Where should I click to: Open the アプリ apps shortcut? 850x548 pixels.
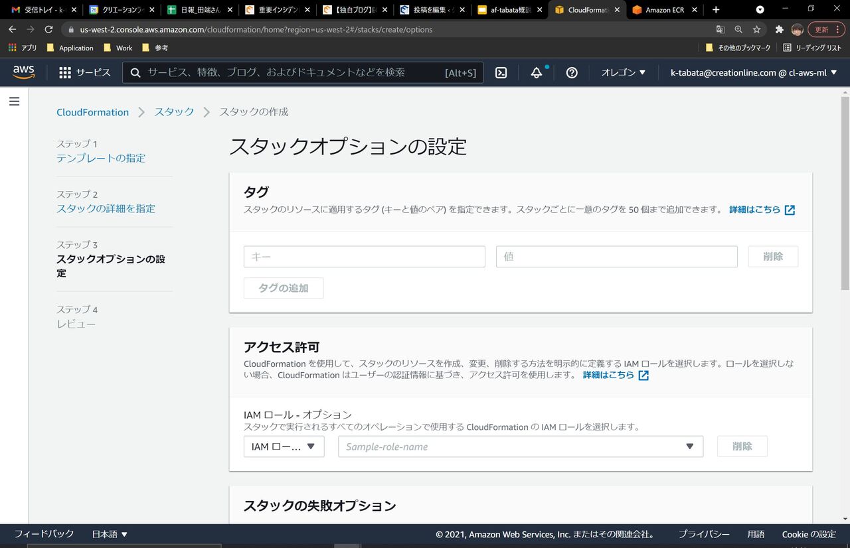click(x=23, y=48)
